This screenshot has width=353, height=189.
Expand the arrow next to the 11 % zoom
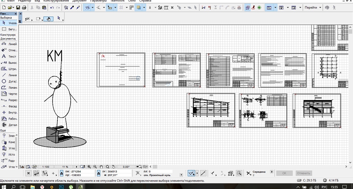[76, 167]
